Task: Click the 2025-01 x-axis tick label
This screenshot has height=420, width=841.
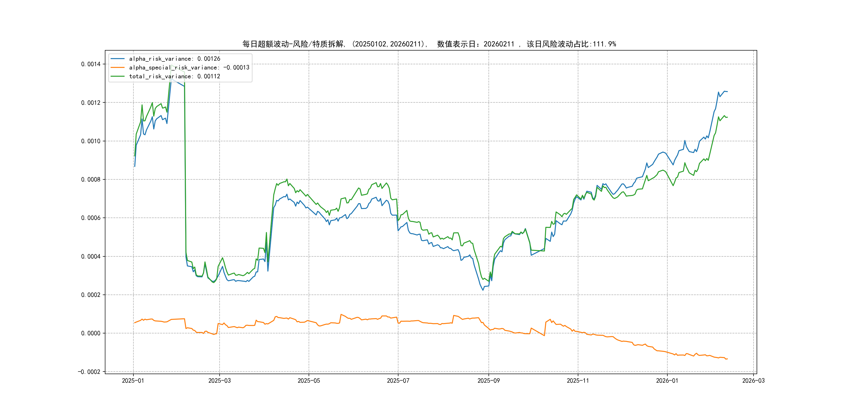Action: [133, 381]
